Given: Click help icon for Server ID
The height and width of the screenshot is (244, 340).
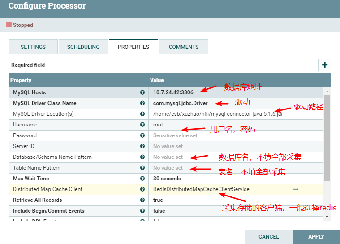Looking at the screenshot, I should tap(142, 146).
